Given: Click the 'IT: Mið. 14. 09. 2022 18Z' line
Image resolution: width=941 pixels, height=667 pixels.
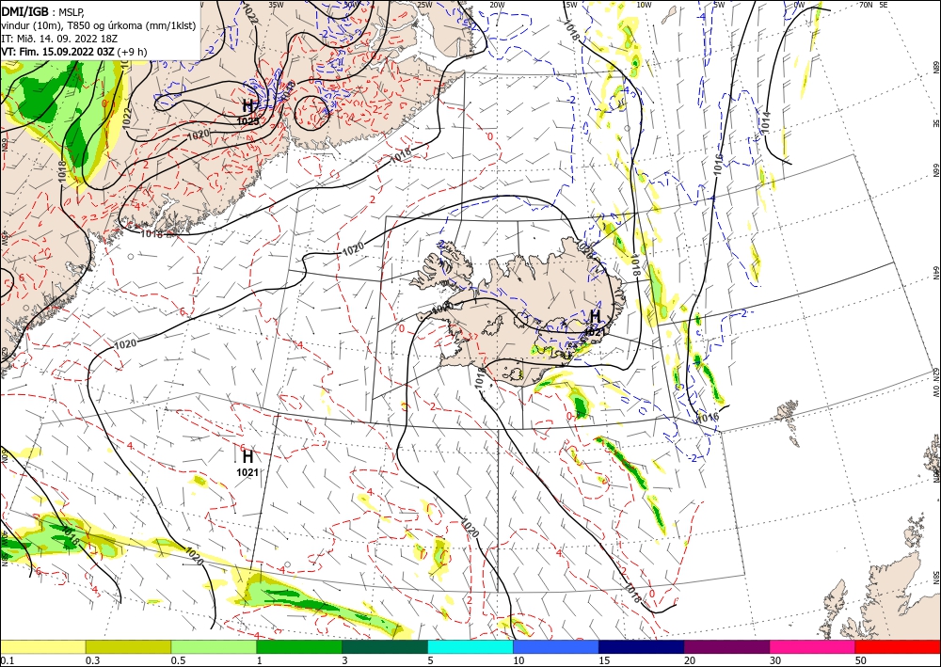Looking at the screenshot, I should [x=59, y=39].
